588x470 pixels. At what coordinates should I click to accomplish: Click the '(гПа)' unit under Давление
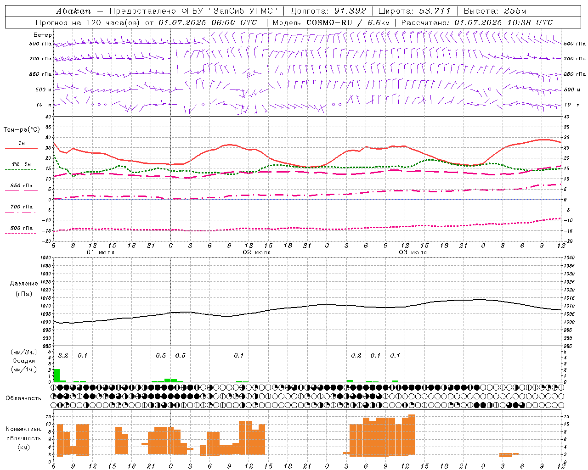(24, 294)
